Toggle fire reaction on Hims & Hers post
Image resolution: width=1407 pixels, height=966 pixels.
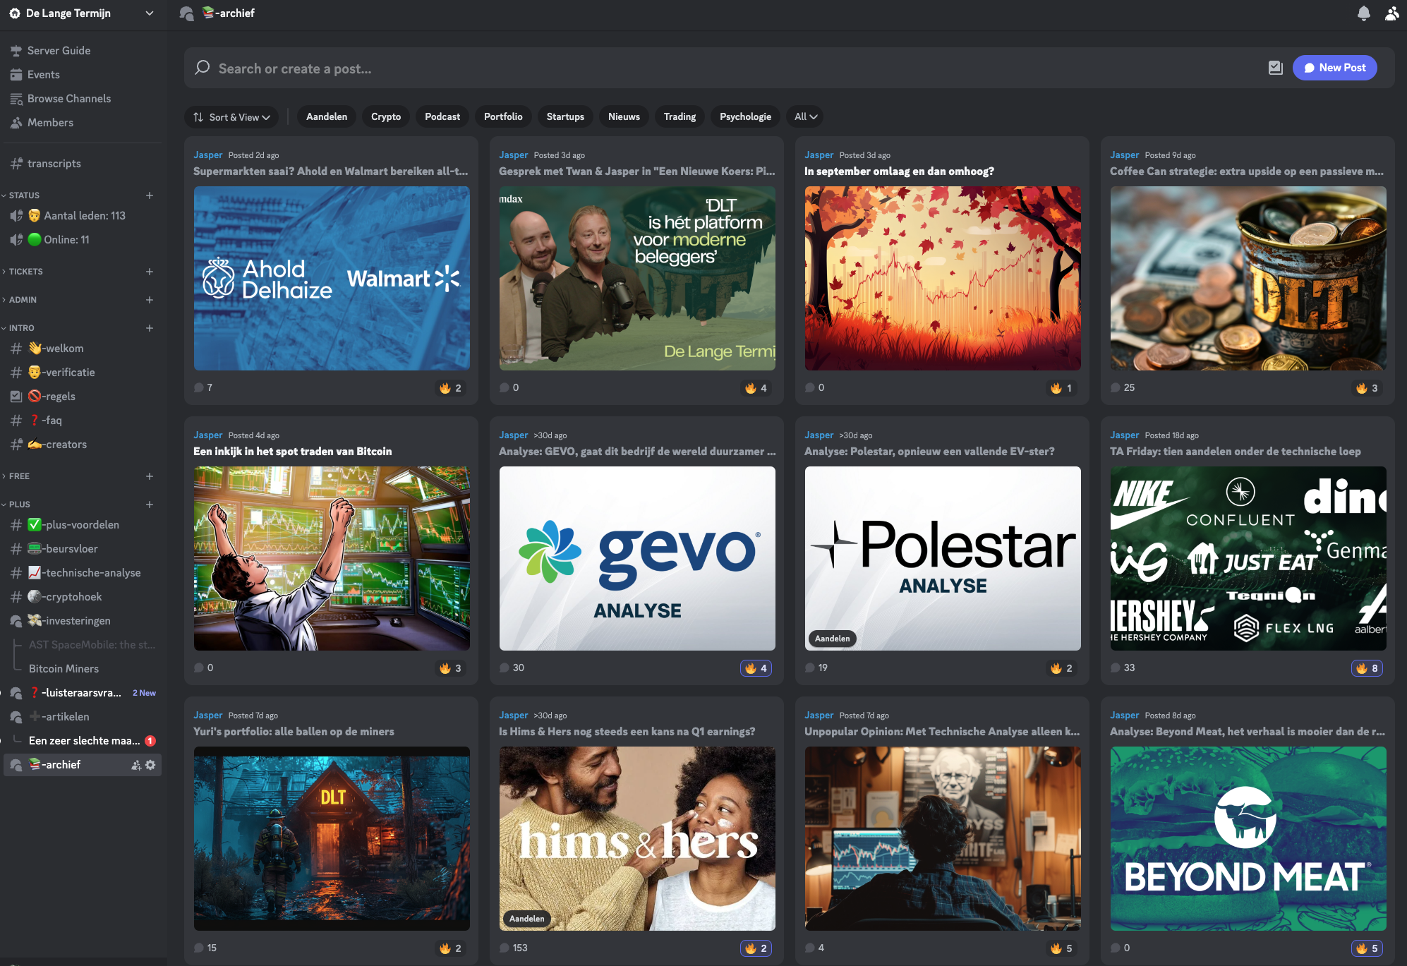tap(756, 948)
